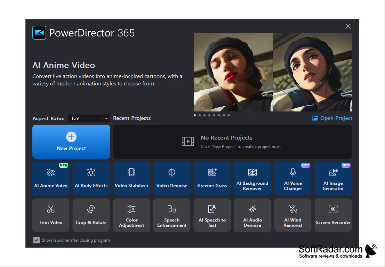Jump to the last carousel slide dot
This screenshot has width=385, height=267.
click(229, 115)
